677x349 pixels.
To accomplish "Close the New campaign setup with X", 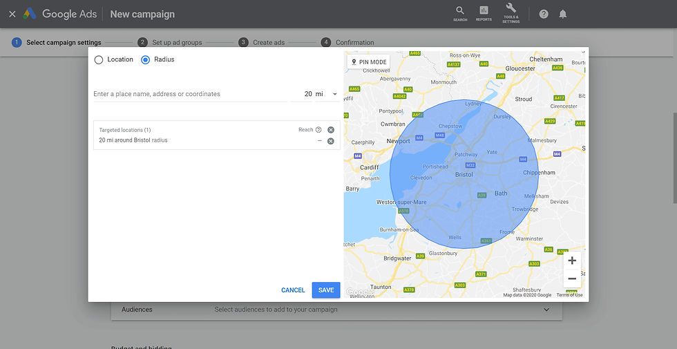I will (12, 14).
